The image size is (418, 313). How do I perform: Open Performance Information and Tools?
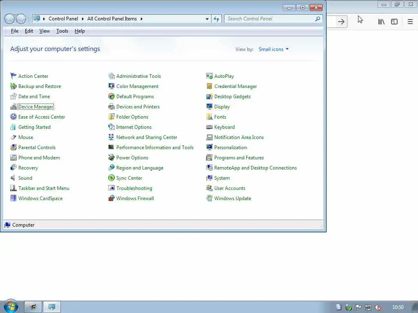pos(155,148)
